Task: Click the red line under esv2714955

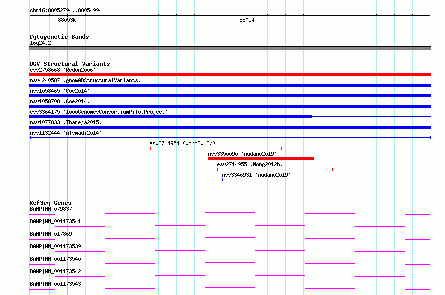Action: [275, 169]
